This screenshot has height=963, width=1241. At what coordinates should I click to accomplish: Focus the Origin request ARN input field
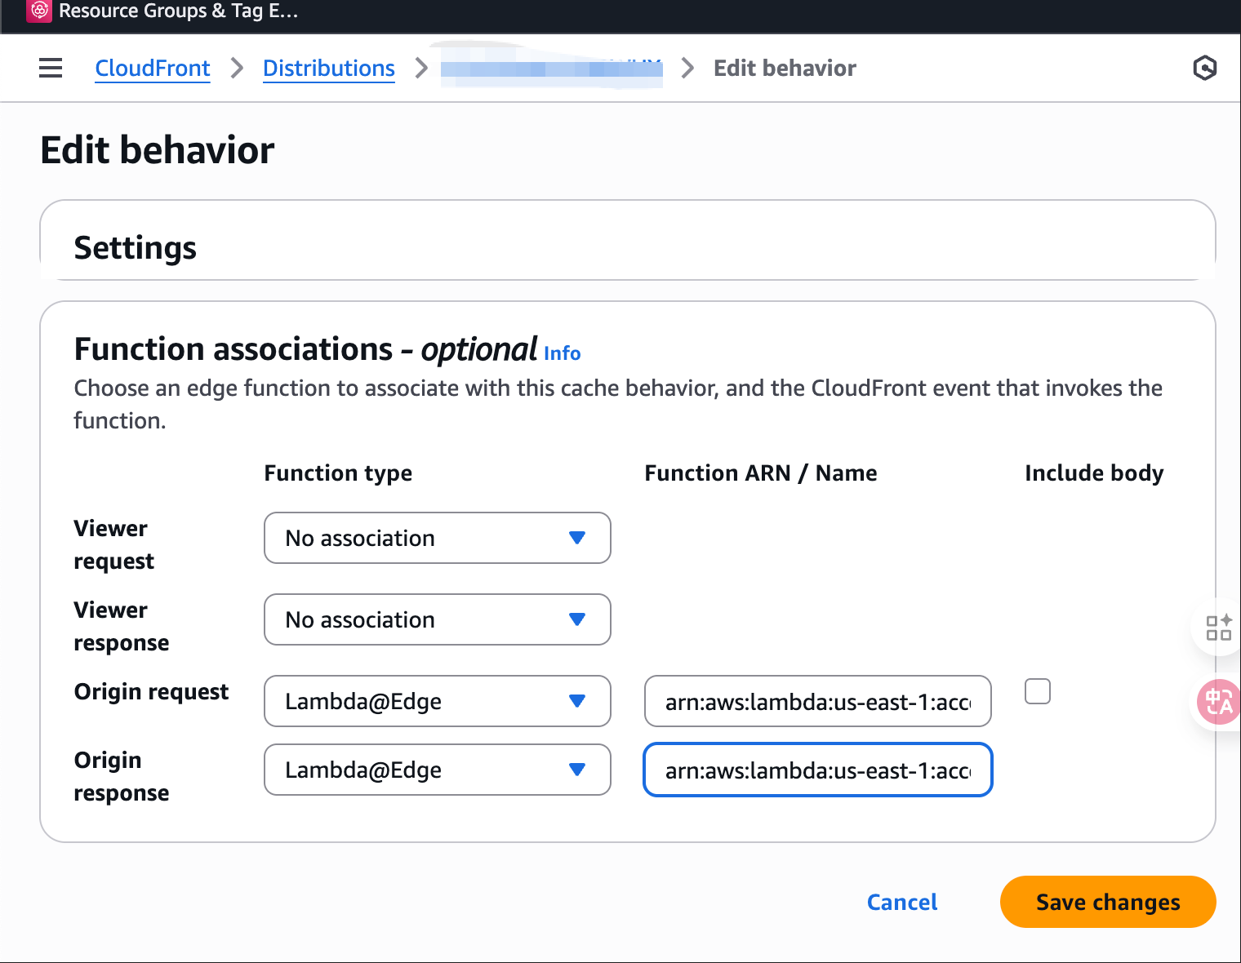click(817, 701)
